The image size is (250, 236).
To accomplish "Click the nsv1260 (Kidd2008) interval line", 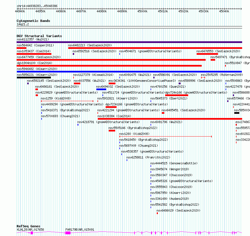I will 166,137.
